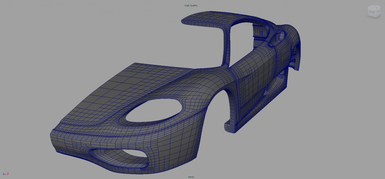Click the red X axis label
The image size is (385, 179).
tap(9, 174)
